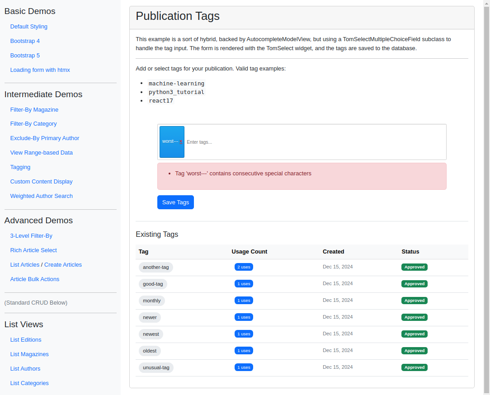Open 3-Level Filter-By demo
The image size is (490, 395).
tap(31, 235)
